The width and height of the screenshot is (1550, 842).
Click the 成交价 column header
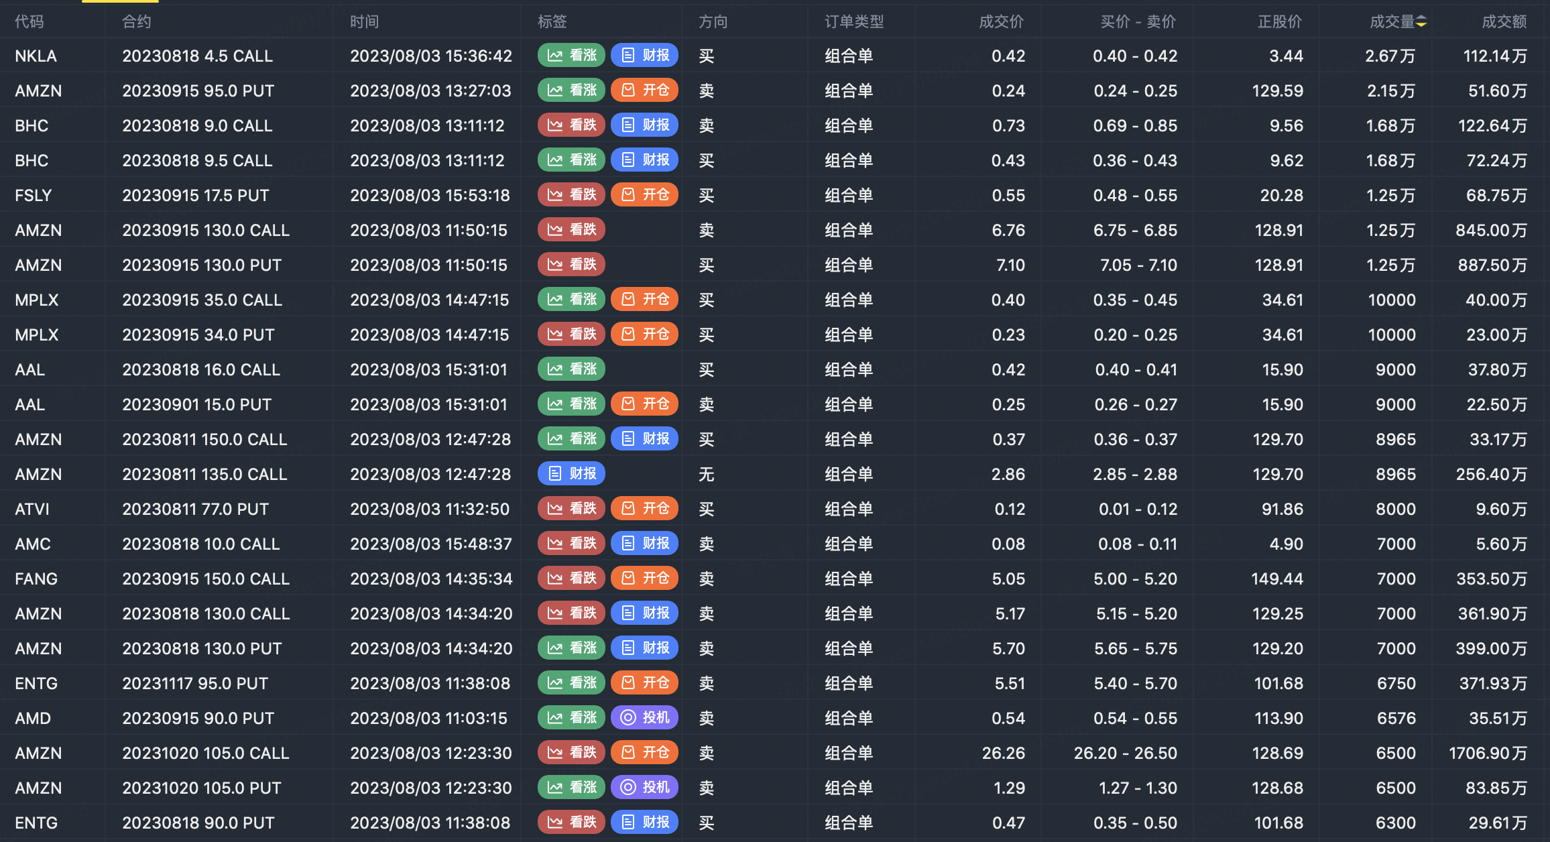1002,22
